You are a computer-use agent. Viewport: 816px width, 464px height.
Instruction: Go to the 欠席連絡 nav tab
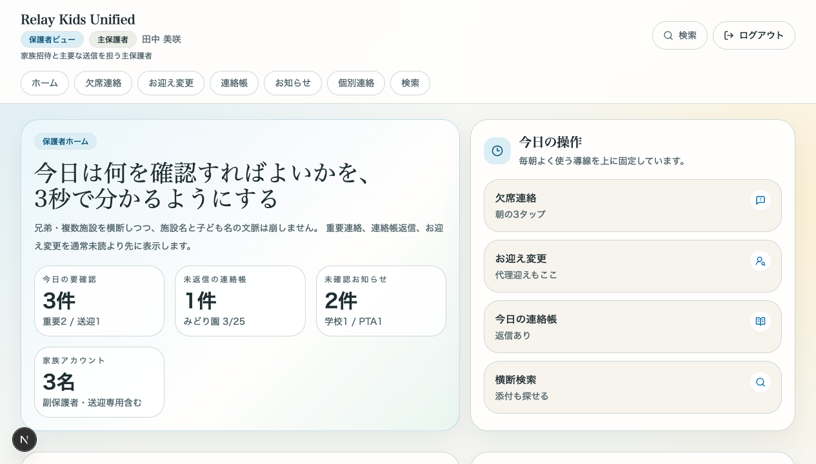pyautogui.click(x=103, y=83)
